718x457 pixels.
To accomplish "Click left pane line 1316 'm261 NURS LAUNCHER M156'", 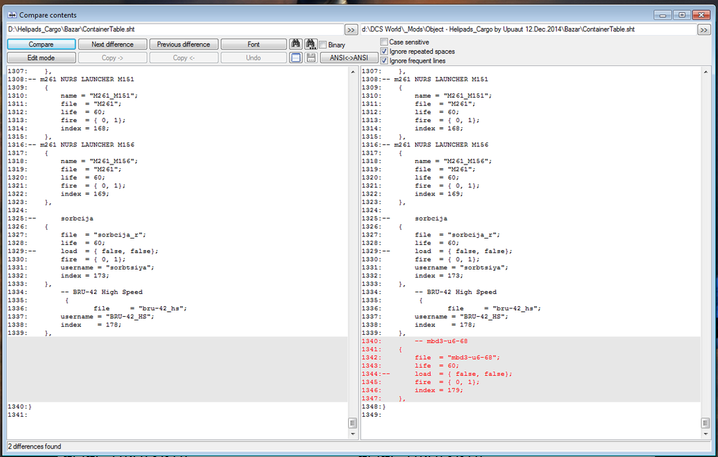I will coord(87,145).
